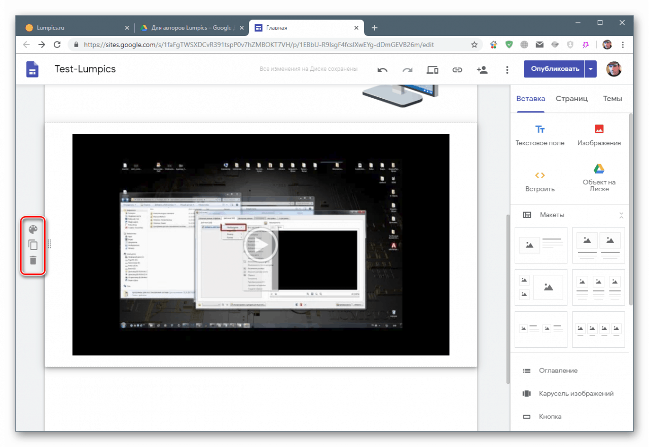Bookmark this page with the star
The width and height of the screenshot is (649, 447).
[474, 45]
